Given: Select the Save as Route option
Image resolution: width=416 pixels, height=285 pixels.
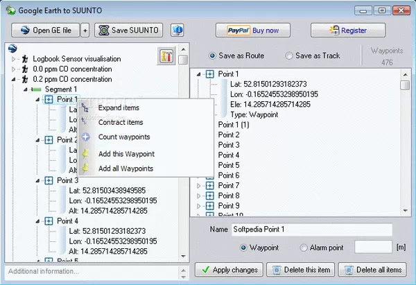Looking at the screenshot, I should pos(213,55).
